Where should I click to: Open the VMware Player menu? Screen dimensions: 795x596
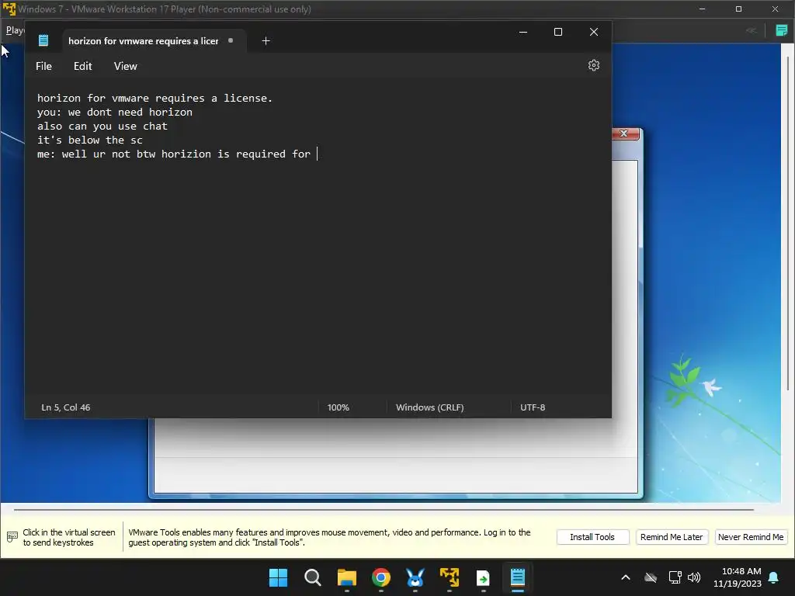[x=14, y=30]
